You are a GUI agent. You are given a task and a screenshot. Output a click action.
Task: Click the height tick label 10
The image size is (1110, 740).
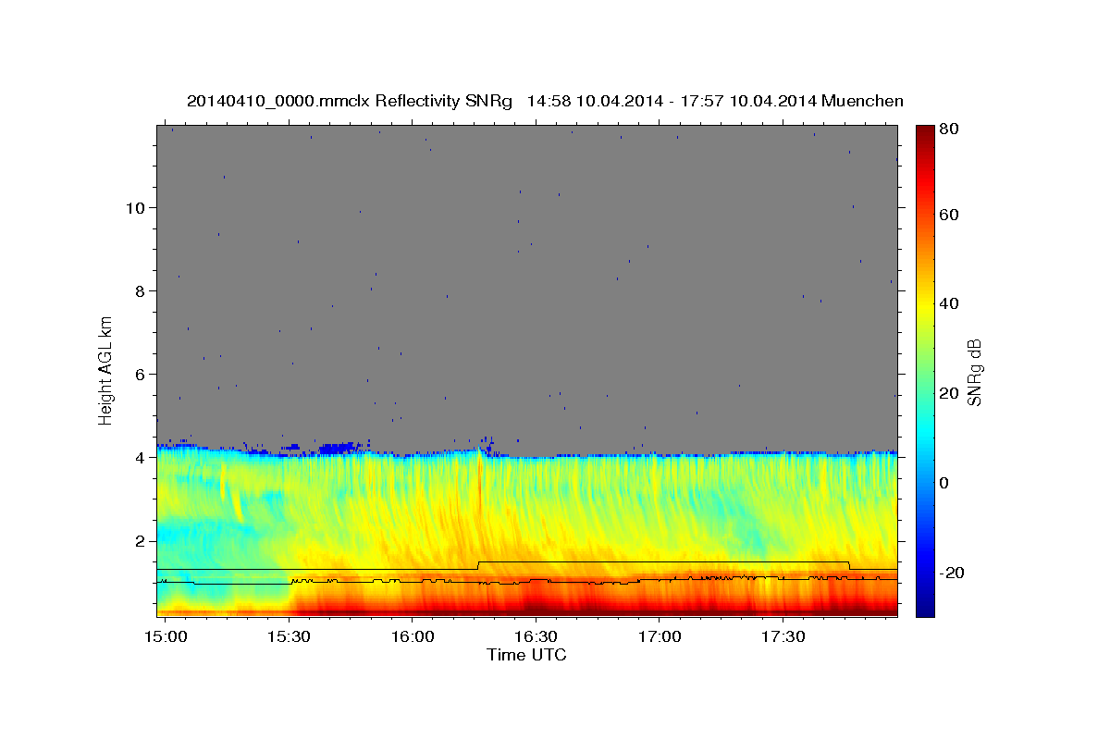[136, 207]
